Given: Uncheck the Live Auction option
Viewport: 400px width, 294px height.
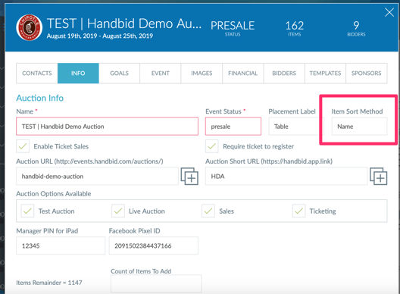Looking at the screenshot, I should pos(118,211).
